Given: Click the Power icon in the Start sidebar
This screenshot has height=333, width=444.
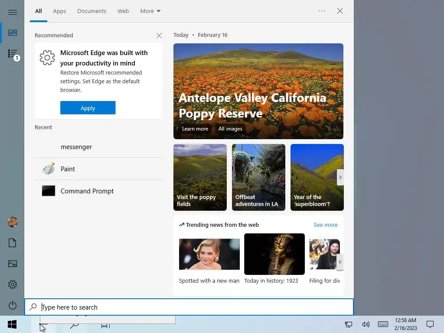Looking at the screenshot, I should point(12,305).
